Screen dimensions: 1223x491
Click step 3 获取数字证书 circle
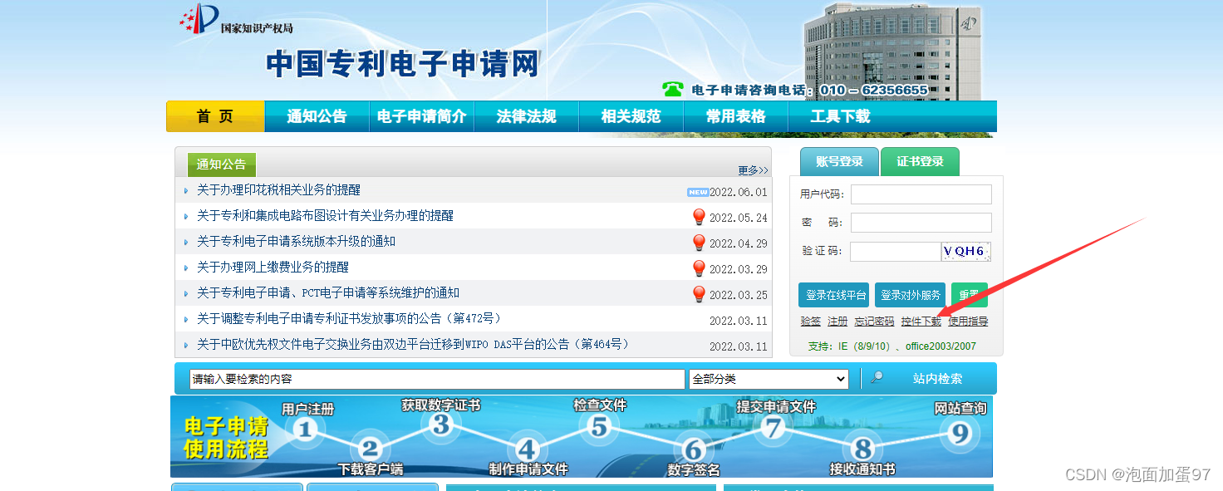[x=441, y=425]
